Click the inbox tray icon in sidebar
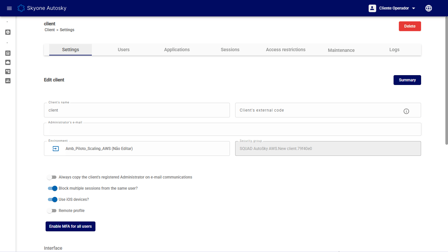This screenshot has height=252, width=448. (x=8, y=53)
